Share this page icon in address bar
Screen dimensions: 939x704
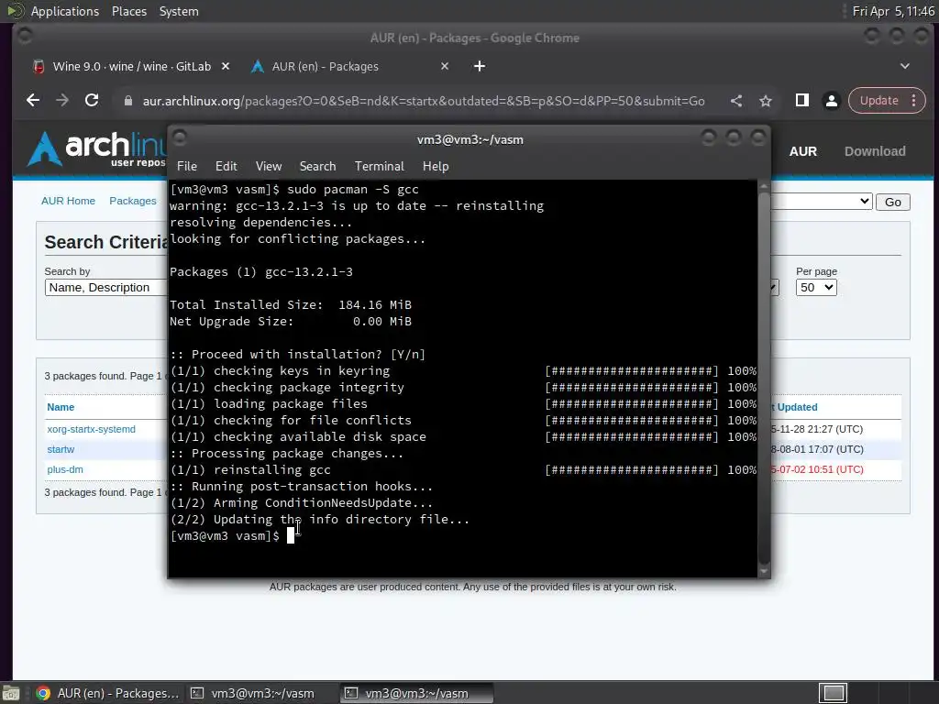[736, 101]
